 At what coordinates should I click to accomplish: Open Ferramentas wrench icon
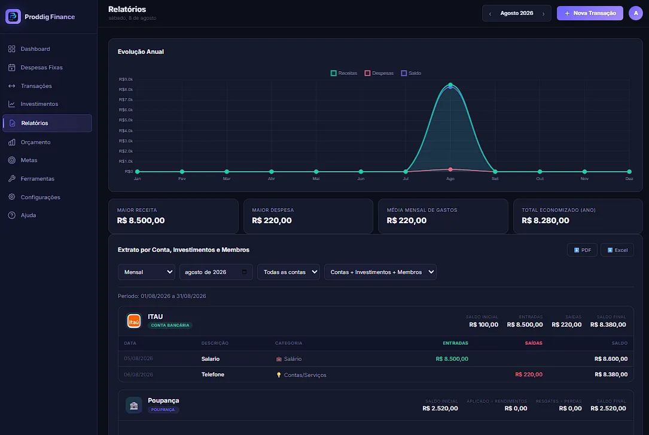coord(11,179)
